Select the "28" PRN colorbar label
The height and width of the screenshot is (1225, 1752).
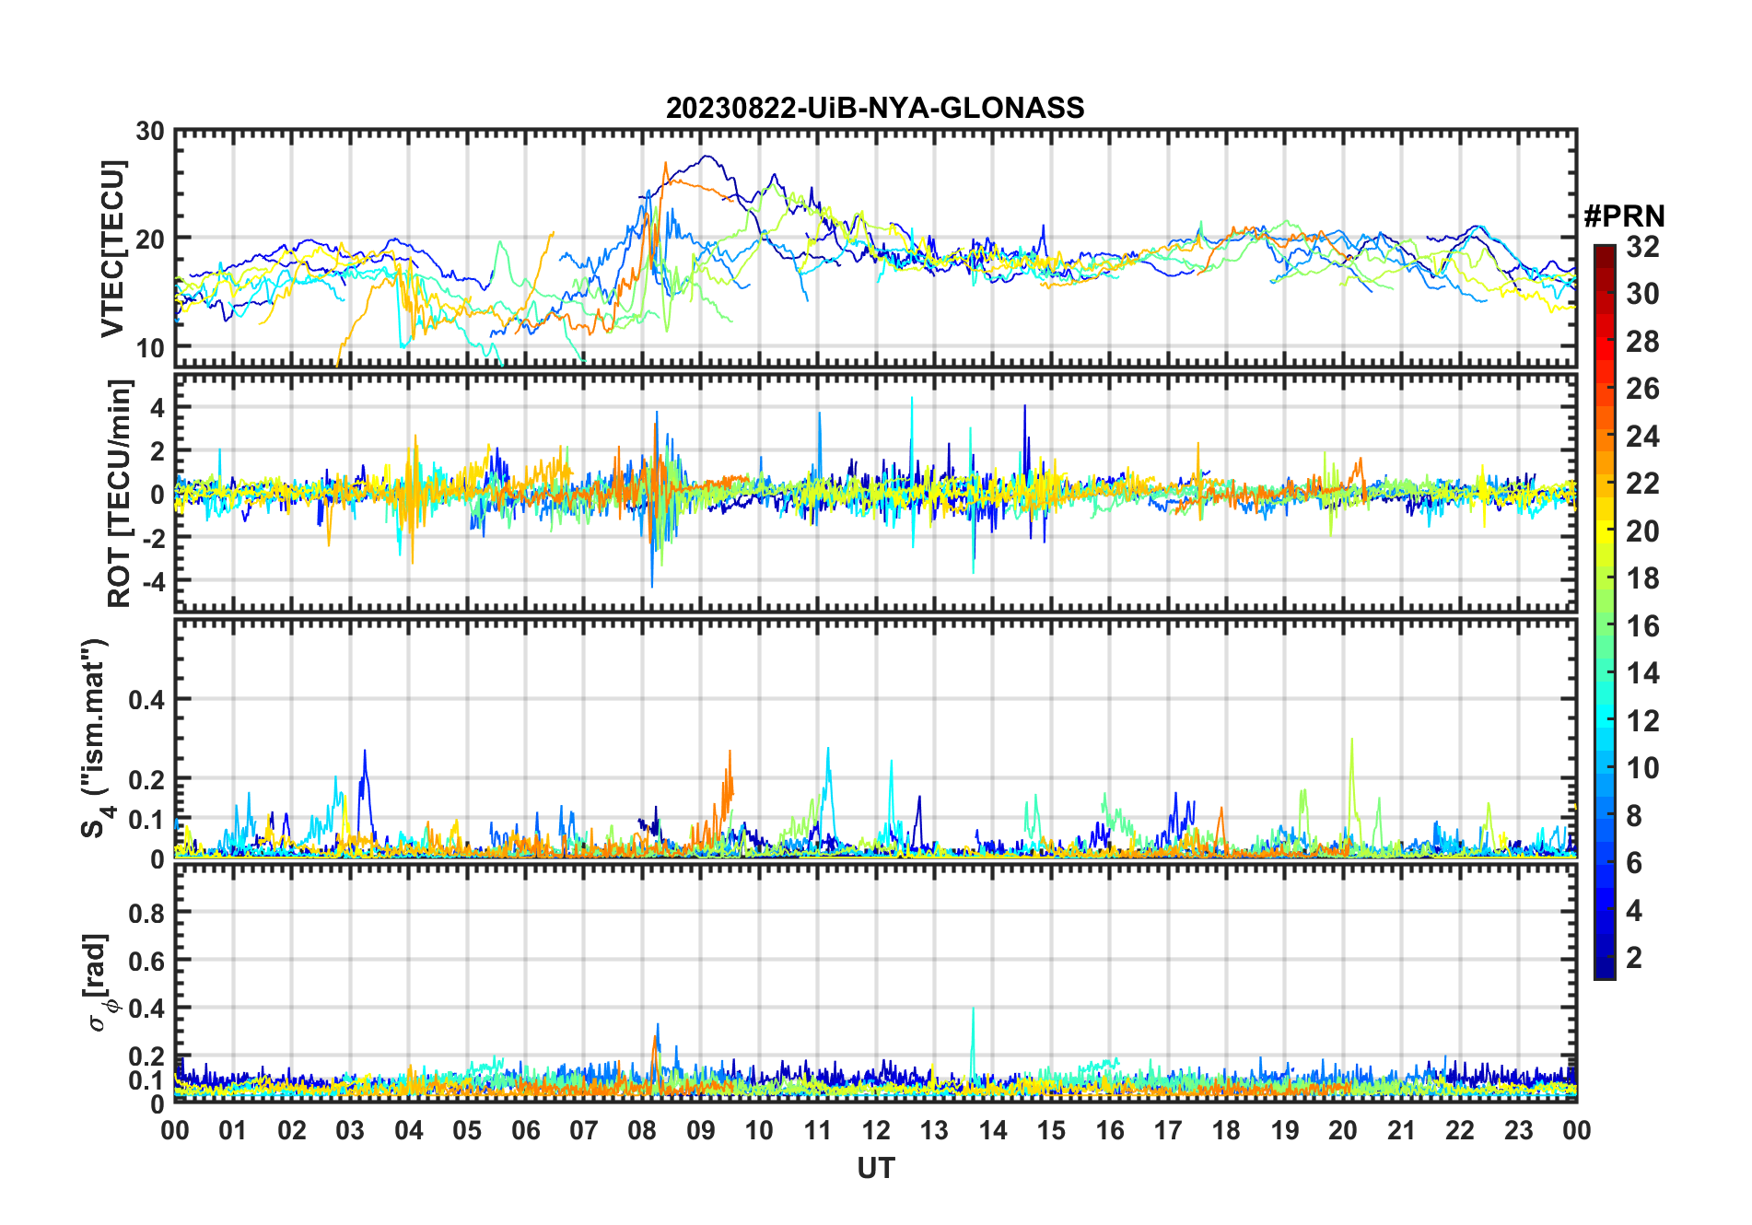1642,342
